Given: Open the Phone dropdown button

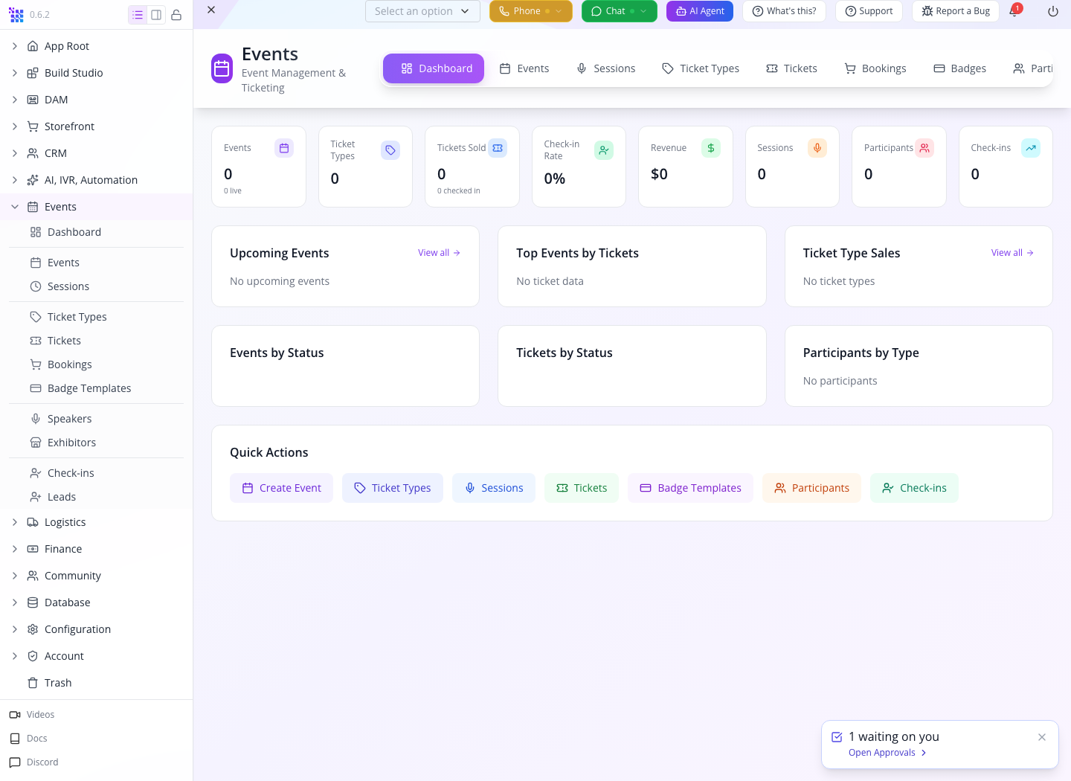Looking at the screenshot, I should [x=531, y=11].
